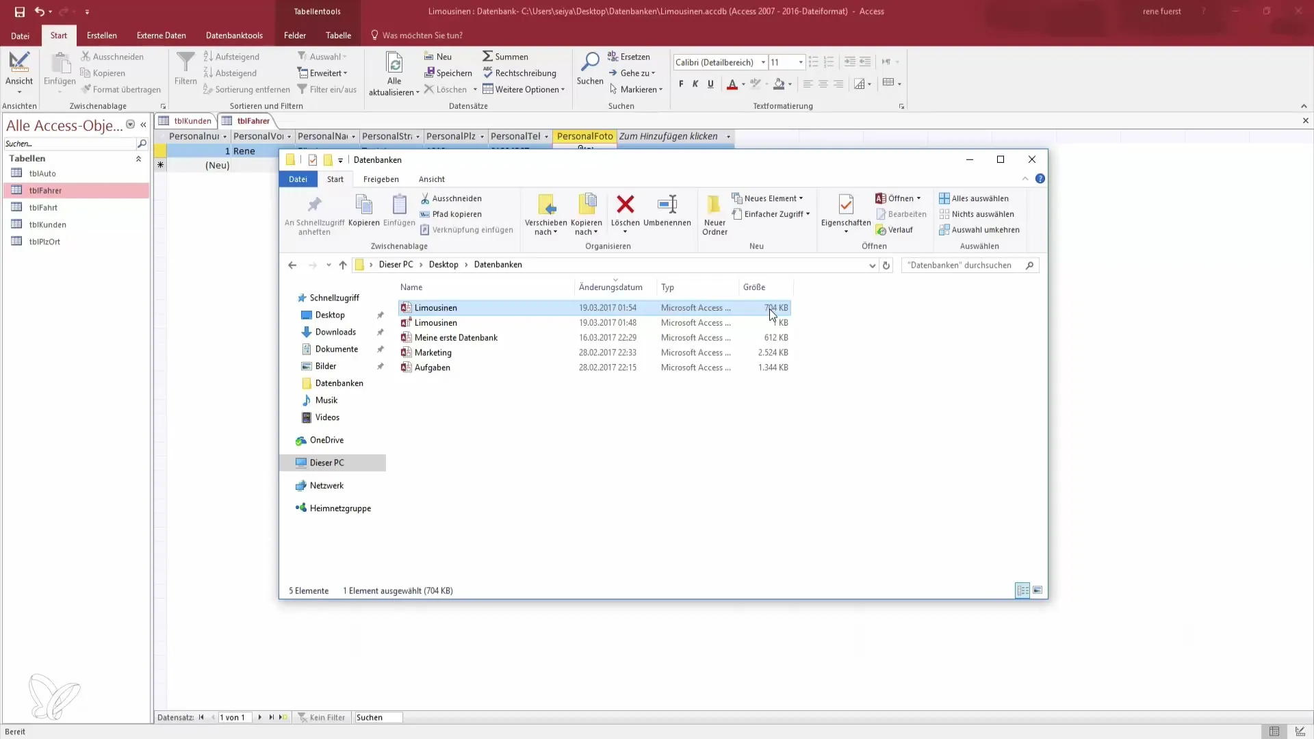The image size is (1314, 739).
Task: Click Explorer back arrow button
Action: click(x=292, y=265)
